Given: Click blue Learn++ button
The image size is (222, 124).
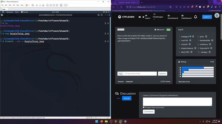Looking at the screenshot, I should click(x=207, y=17).
